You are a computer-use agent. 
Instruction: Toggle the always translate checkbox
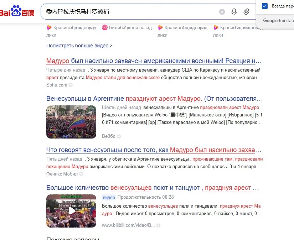[x=265, y=6]
